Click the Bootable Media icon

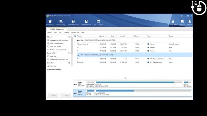coord(172,21)
